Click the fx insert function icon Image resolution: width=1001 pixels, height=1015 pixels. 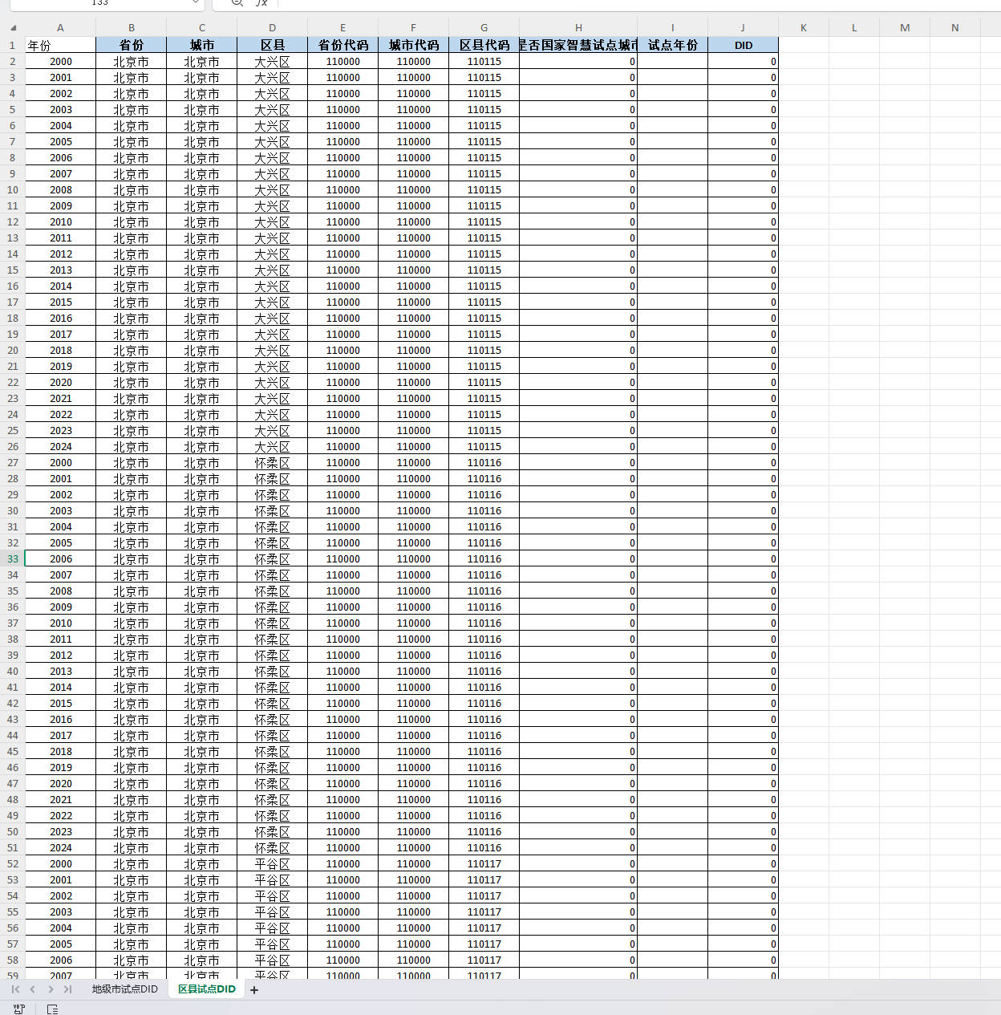click(x=261, y=3)
